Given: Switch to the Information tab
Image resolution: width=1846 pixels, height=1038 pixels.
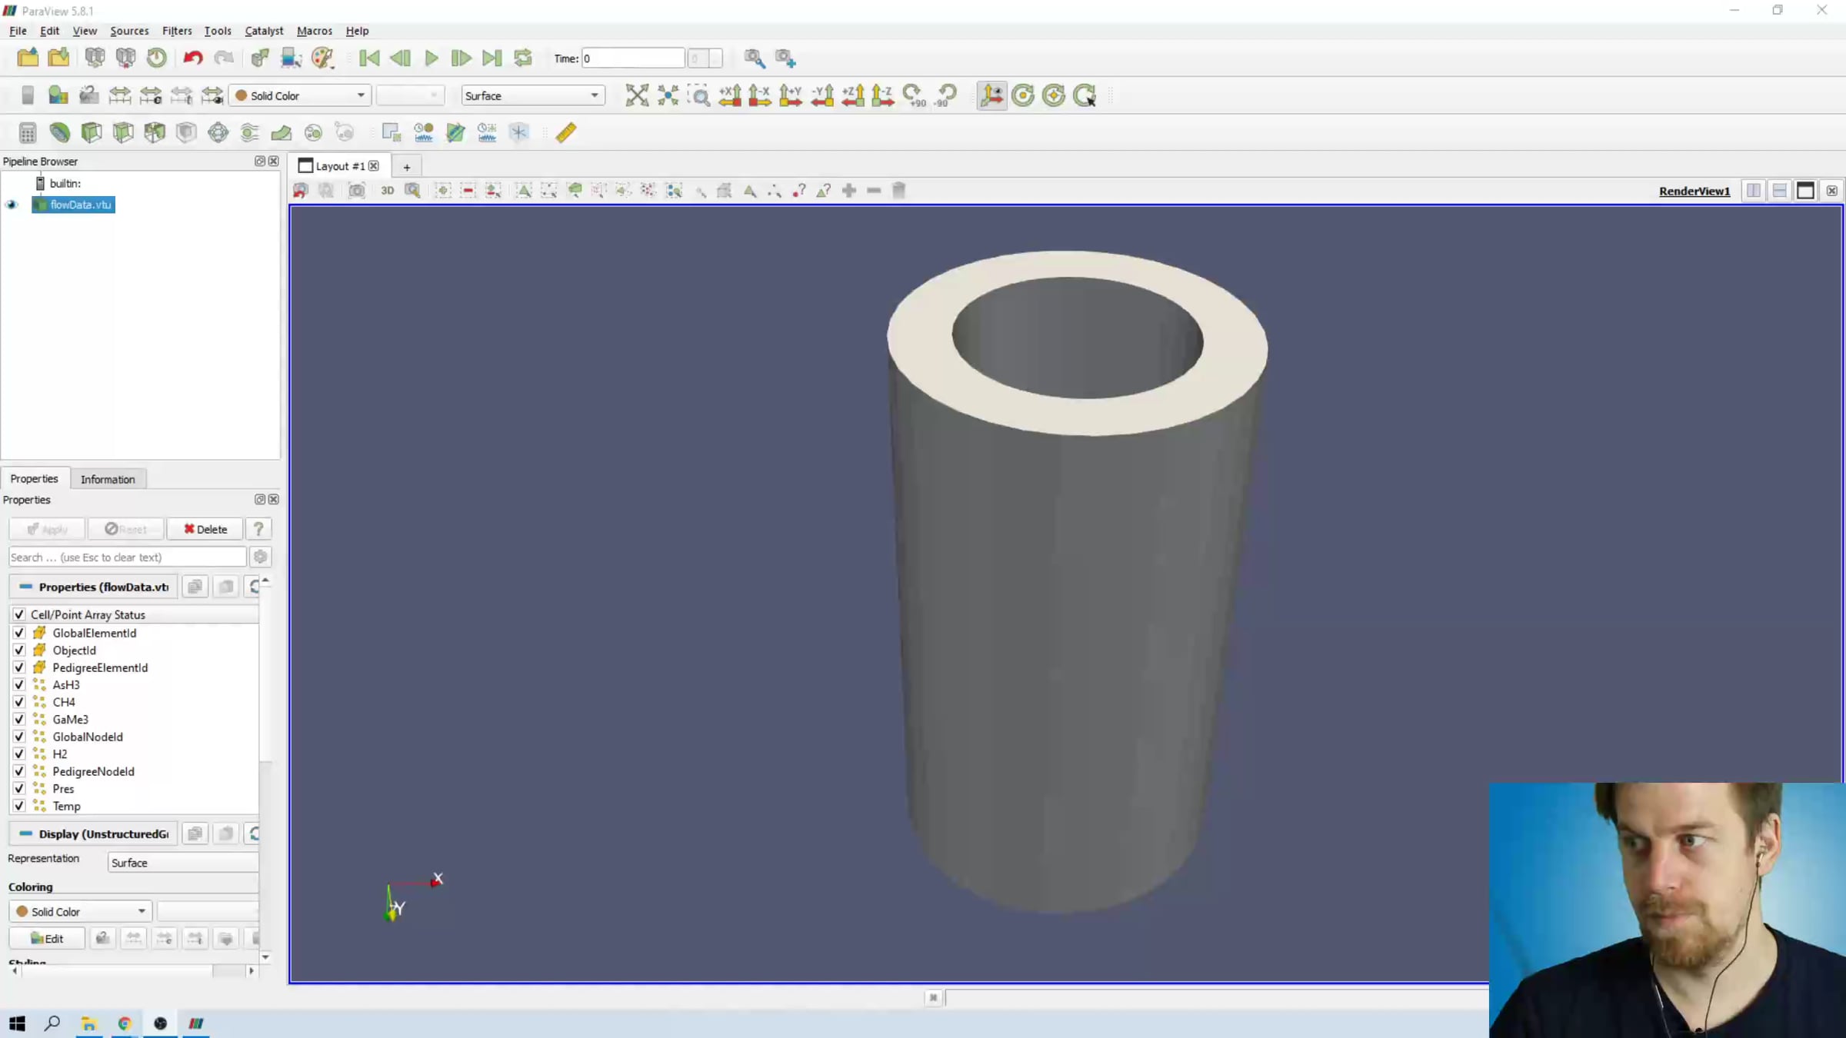Looking at the screenshot, I should (108, 479).
